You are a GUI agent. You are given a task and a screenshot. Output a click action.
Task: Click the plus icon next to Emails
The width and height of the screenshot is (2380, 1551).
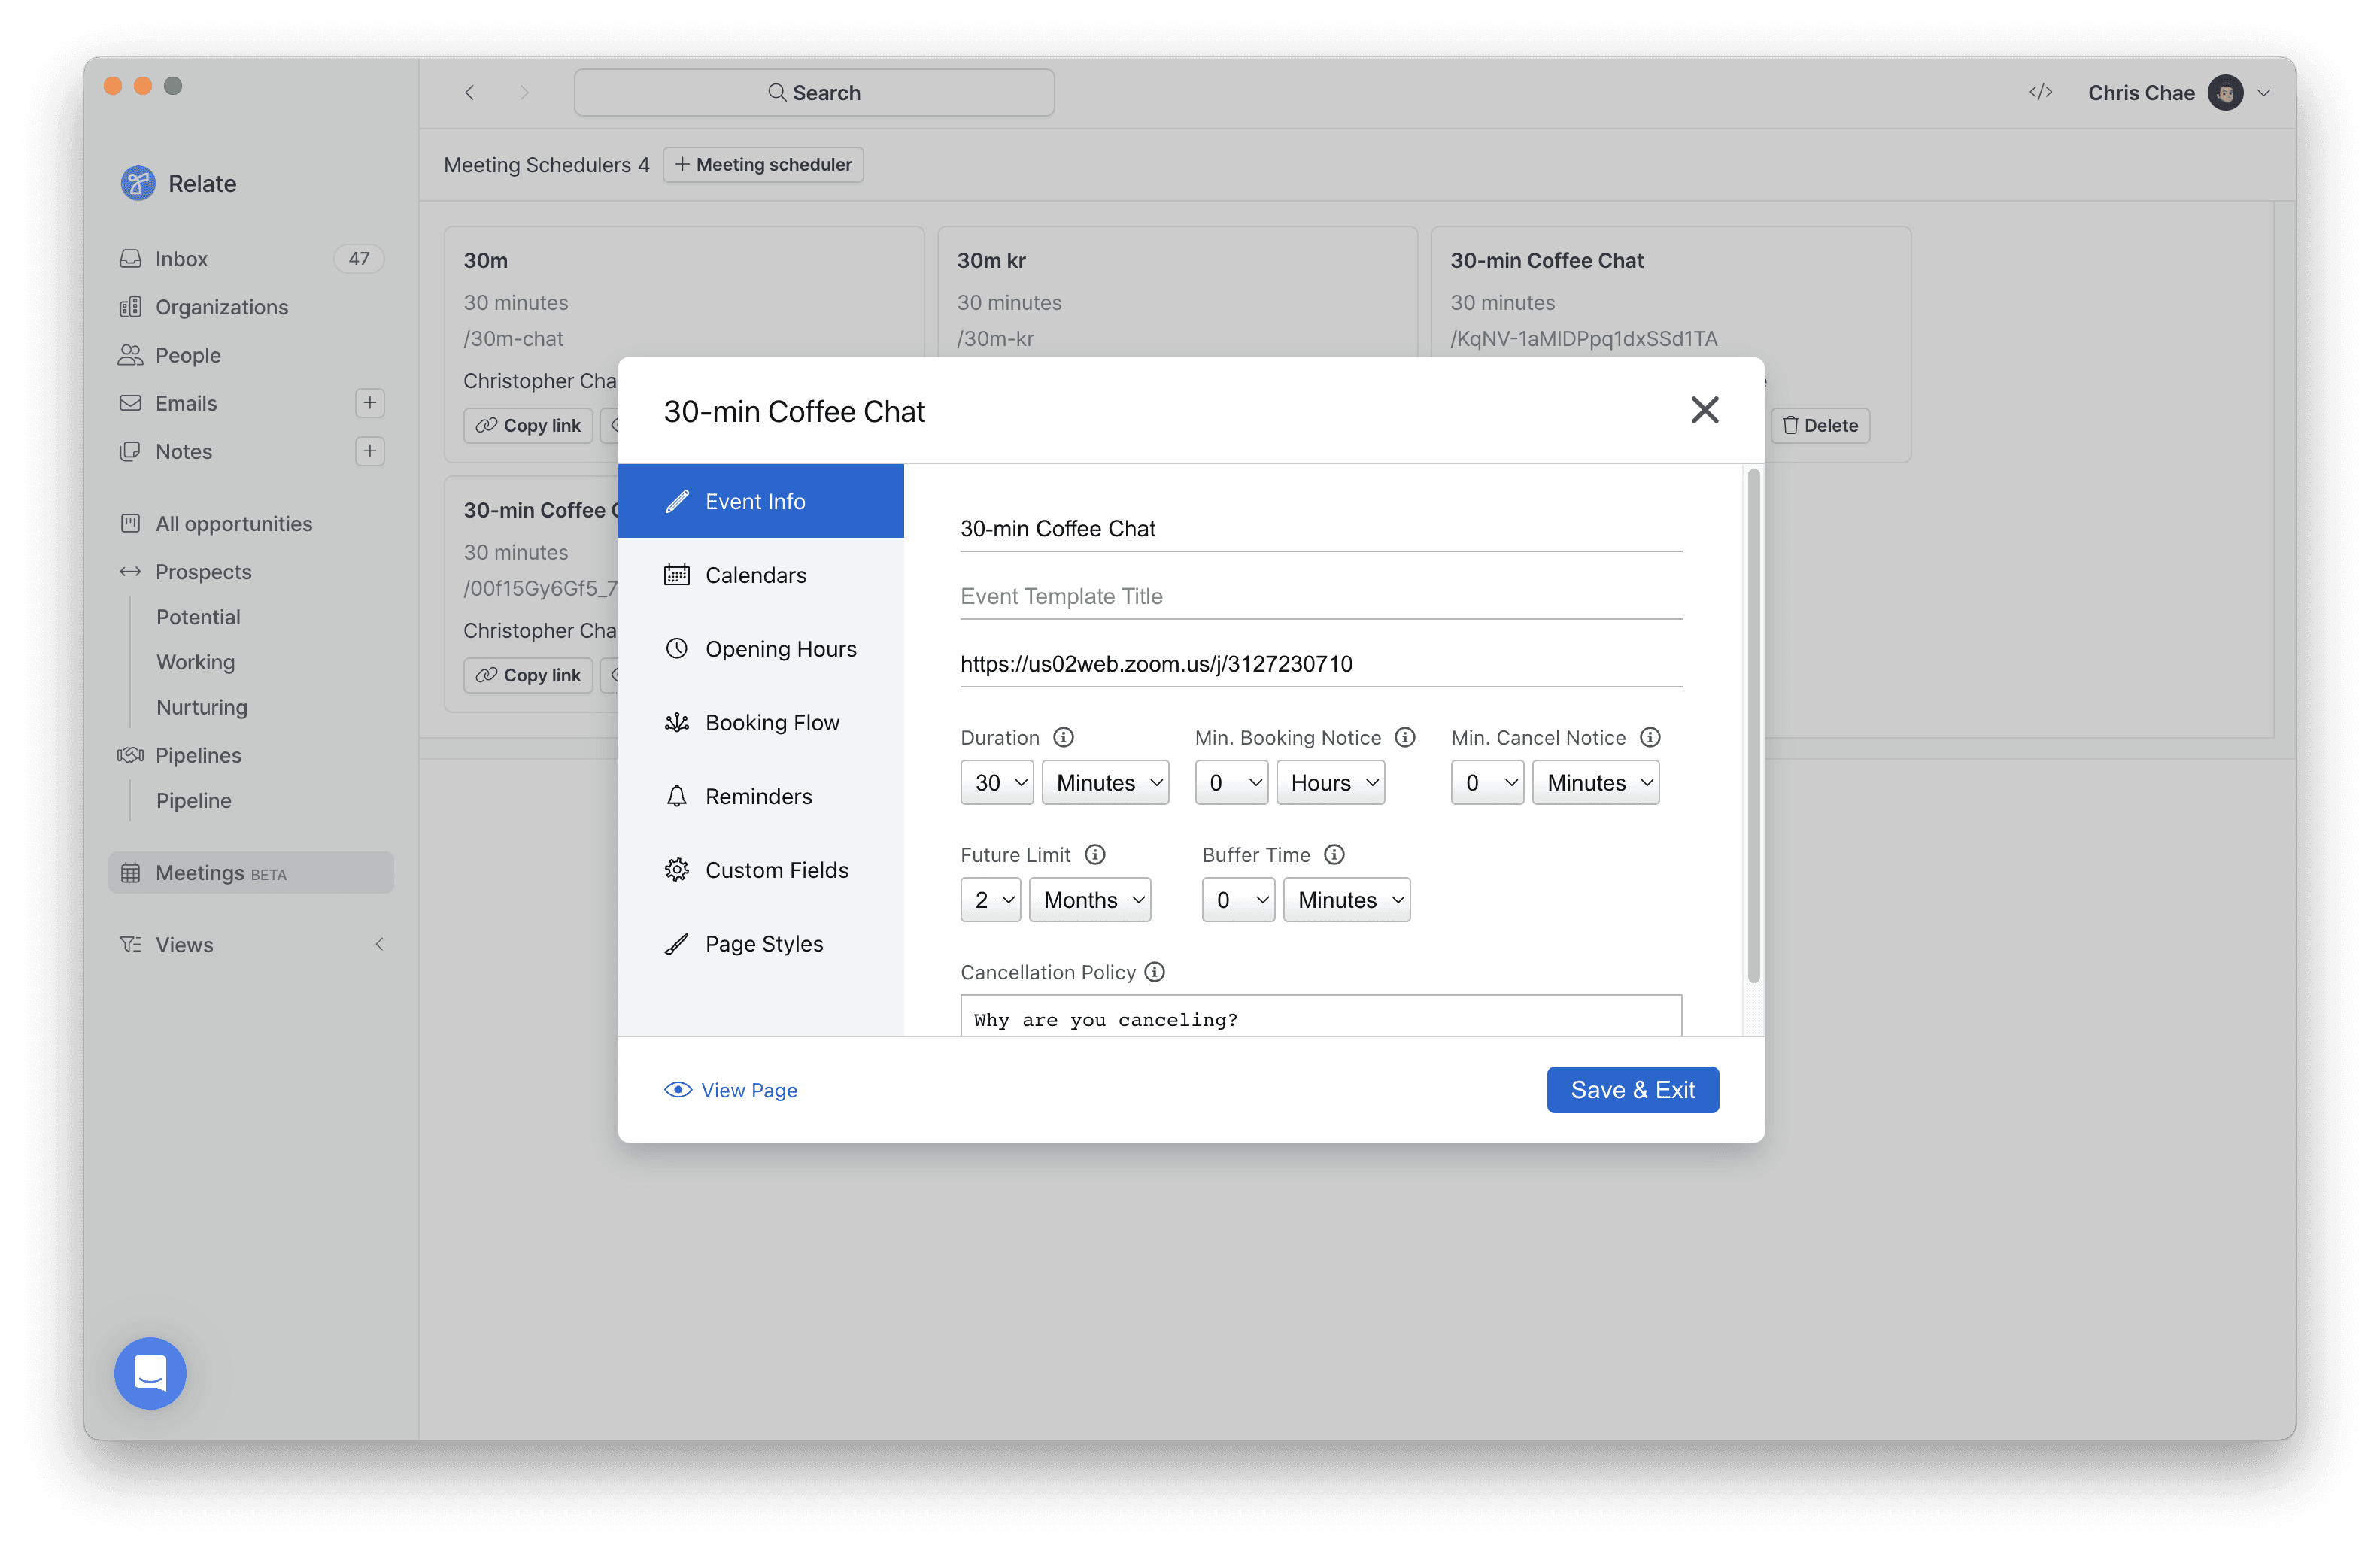click(x=370, y=403)
